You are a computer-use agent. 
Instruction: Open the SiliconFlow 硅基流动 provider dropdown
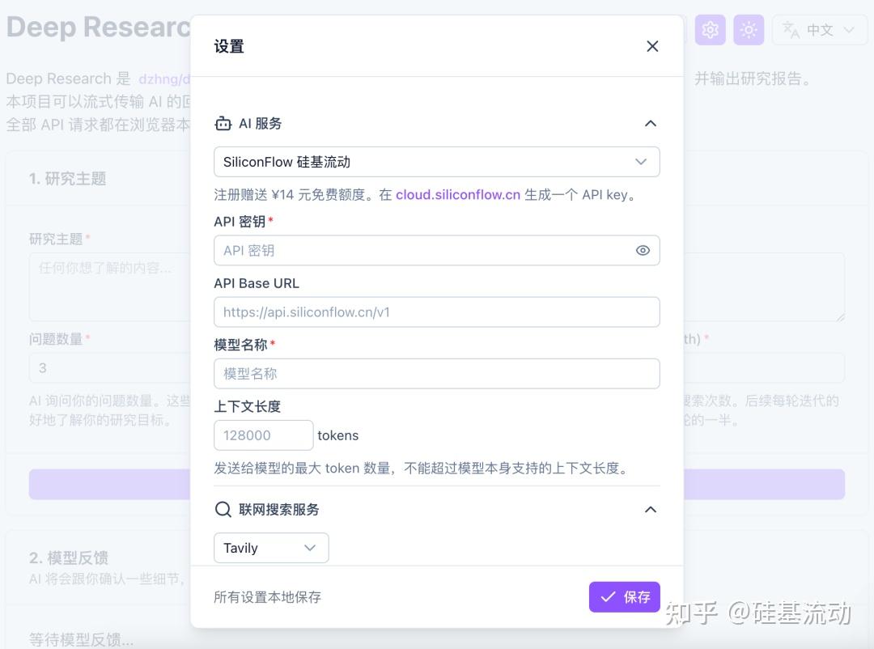point(436,162)
